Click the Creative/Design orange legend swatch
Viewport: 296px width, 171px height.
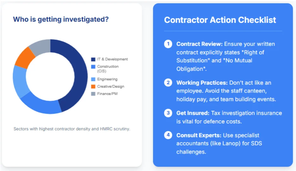pyautogui.click(x=93, y=86)
